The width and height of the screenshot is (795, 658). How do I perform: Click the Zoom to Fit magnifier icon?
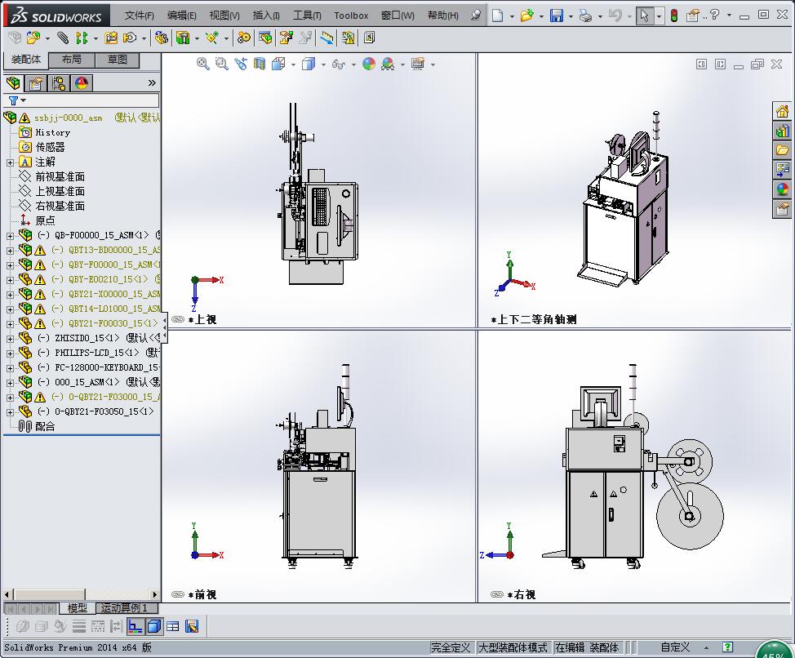pyautogui.click(x=202, y=64)
